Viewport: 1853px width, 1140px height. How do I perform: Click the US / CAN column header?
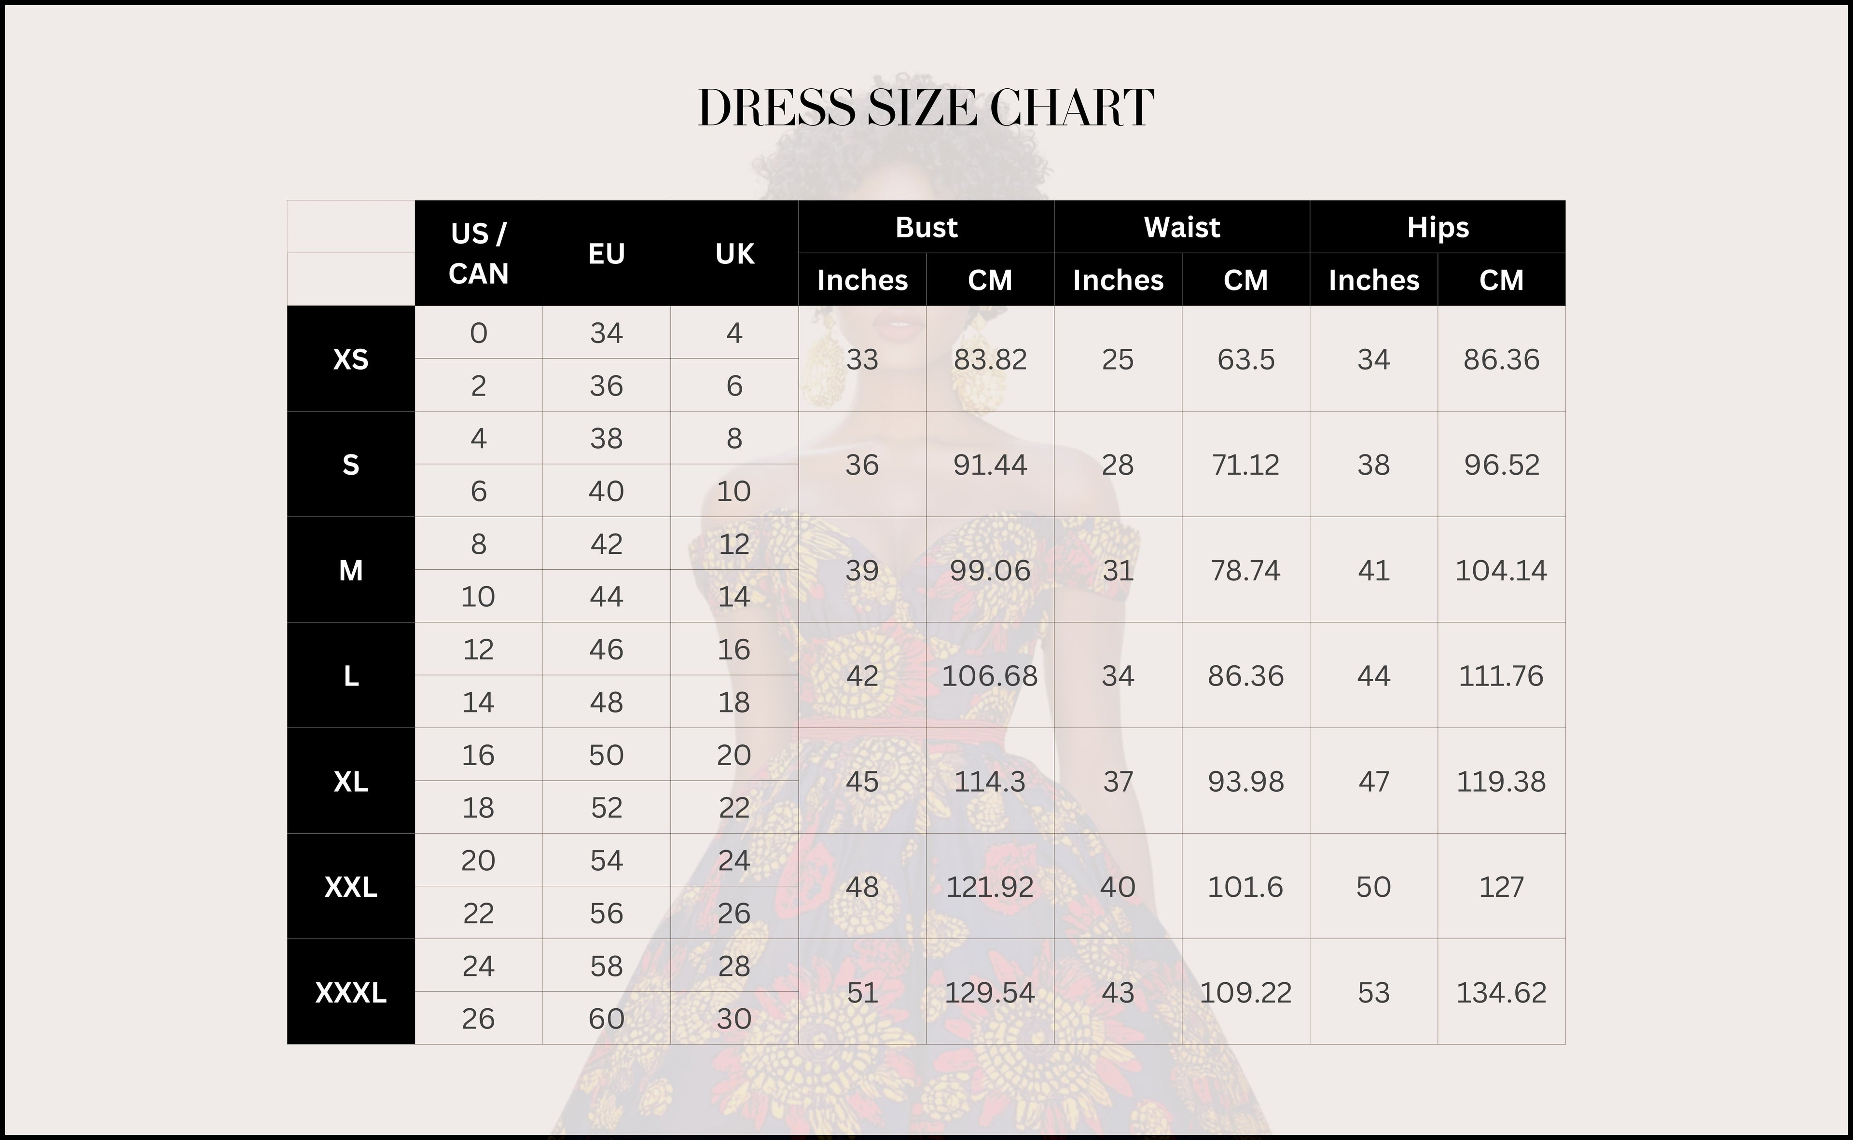click(478, 253)
